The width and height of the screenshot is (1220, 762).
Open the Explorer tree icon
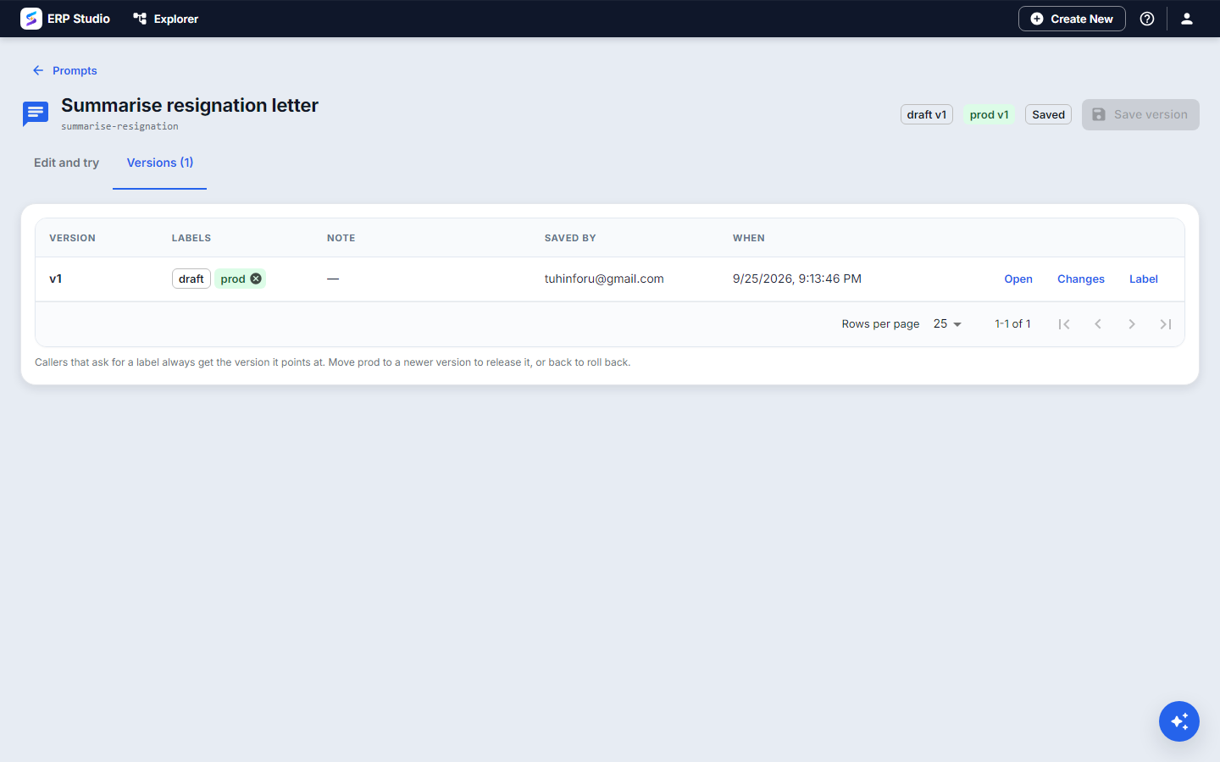pos(140,19)
